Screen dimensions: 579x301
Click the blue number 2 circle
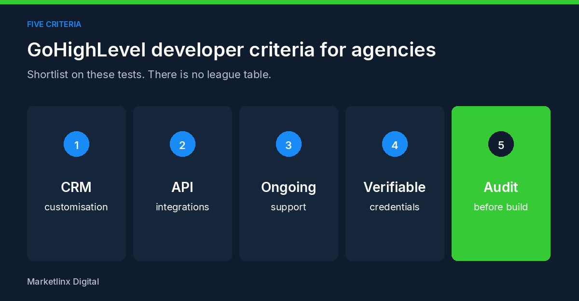182,144
